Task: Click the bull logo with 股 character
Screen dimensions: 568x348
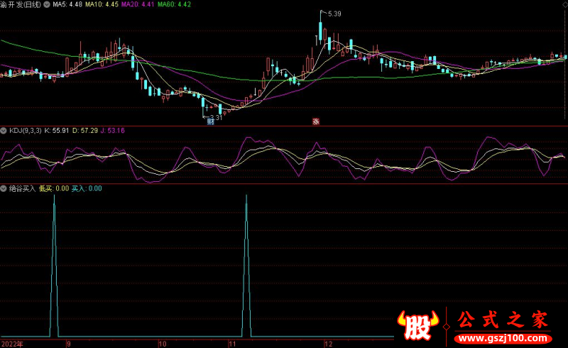Action: pos(420,325)
